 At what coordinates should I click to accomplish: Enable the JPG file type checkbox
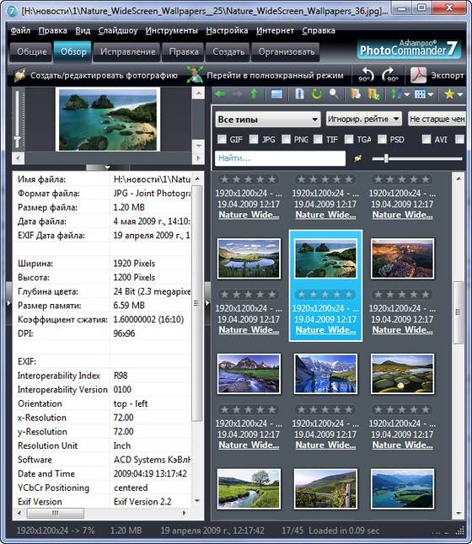pyautogui.click(x=254, y=139)
